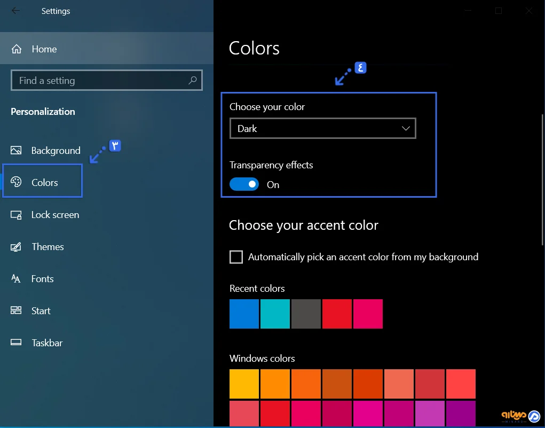Select first second-row Windows color, pale red

tap(244, 414)
